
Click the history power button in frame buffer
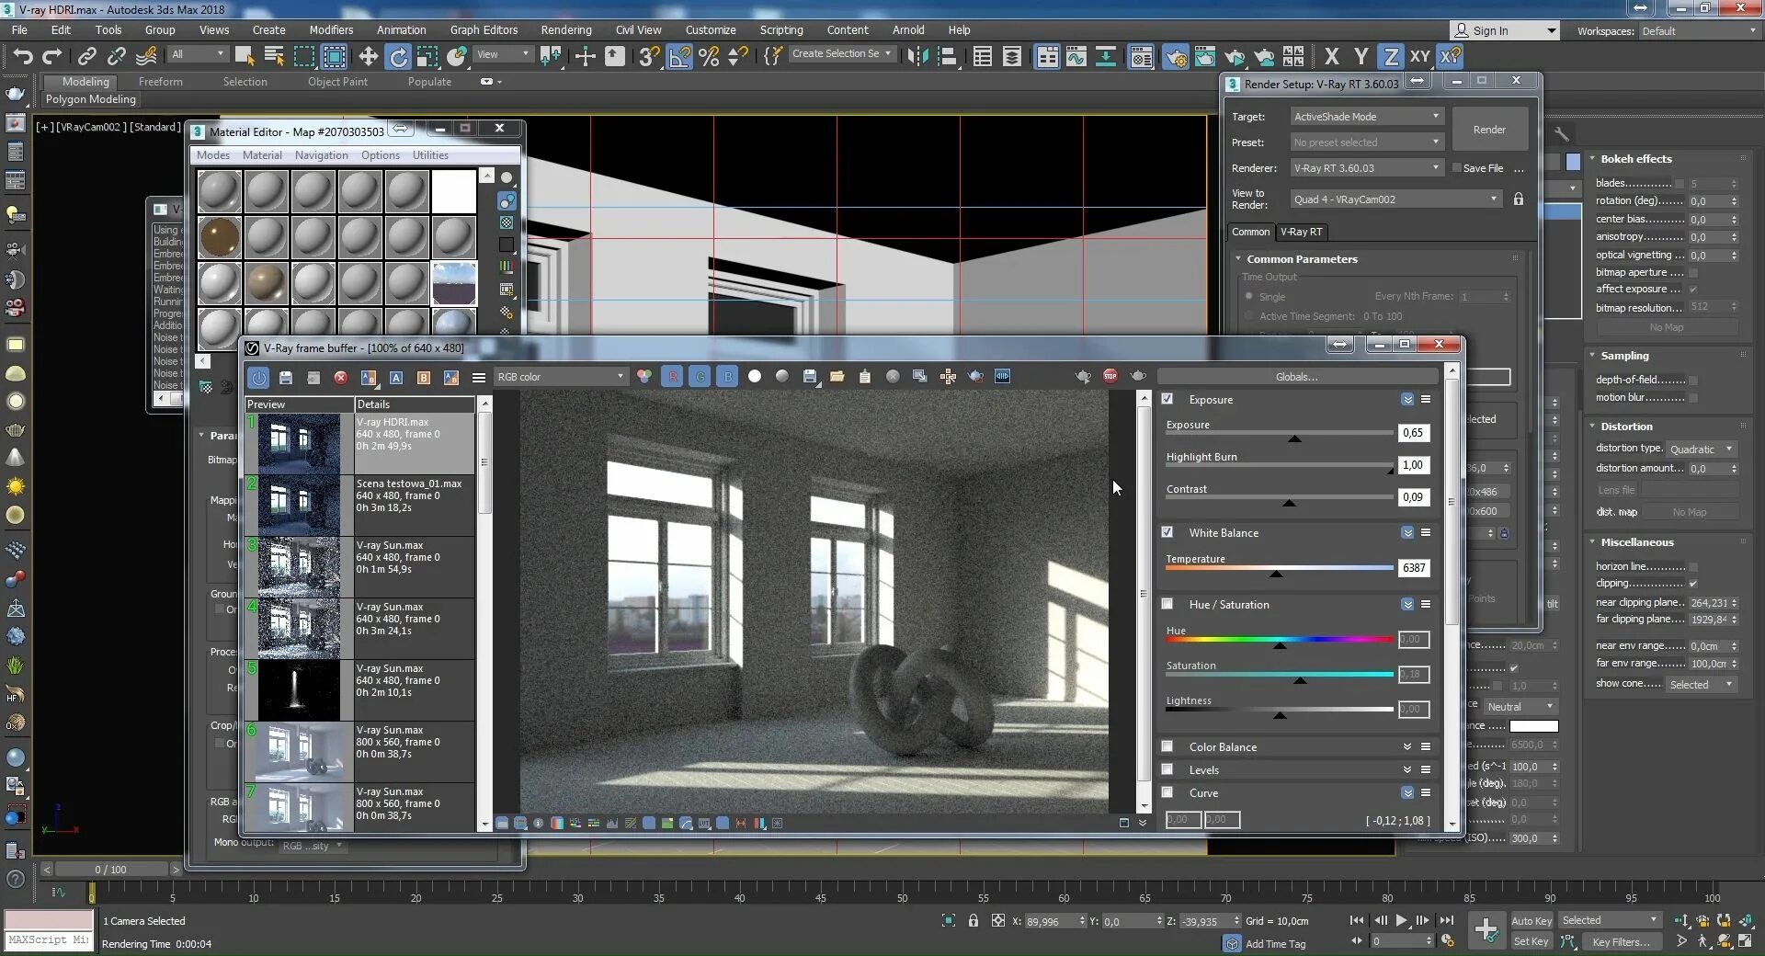tap(259, 377)
